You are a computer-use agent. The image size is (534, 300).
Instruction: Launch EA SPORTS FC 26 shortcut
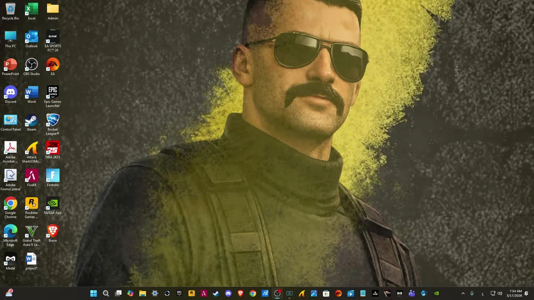tap(53, 41)
